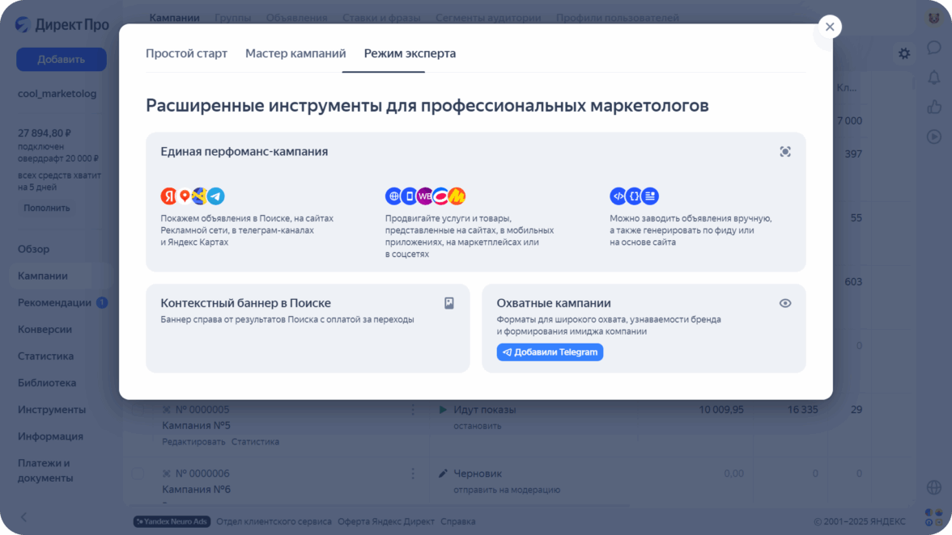The width and height of the screenshot is (952, 535).
Task: Switch to the Простой старт tab
Action: pyautogui.click(x=186, y=53)
